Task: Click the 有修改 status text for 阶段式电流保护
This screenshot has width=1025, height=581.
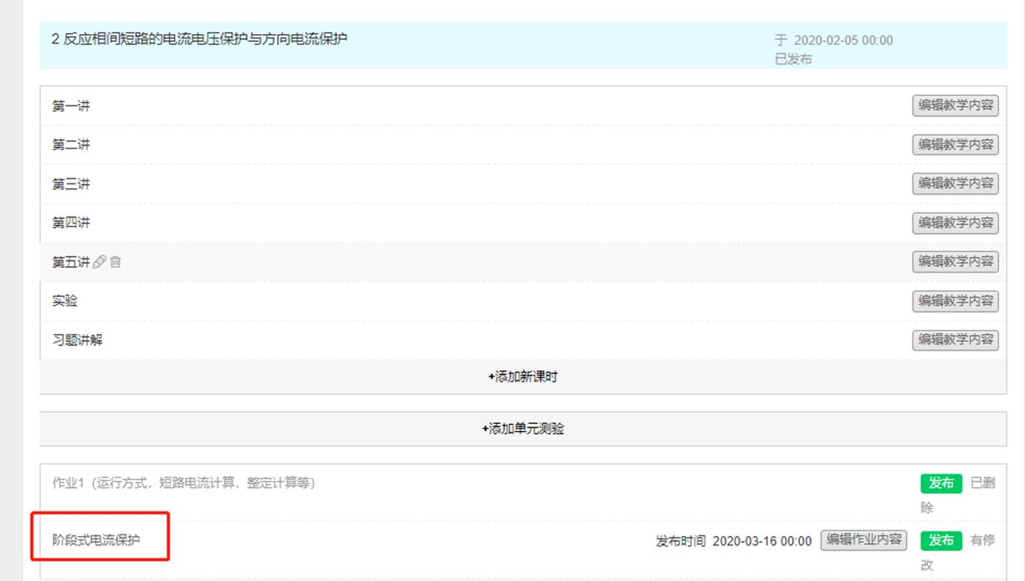Action: click(958, 552)
